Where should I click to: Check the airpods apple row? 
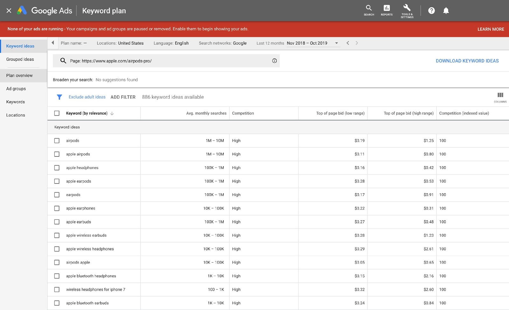pos(57,262)
